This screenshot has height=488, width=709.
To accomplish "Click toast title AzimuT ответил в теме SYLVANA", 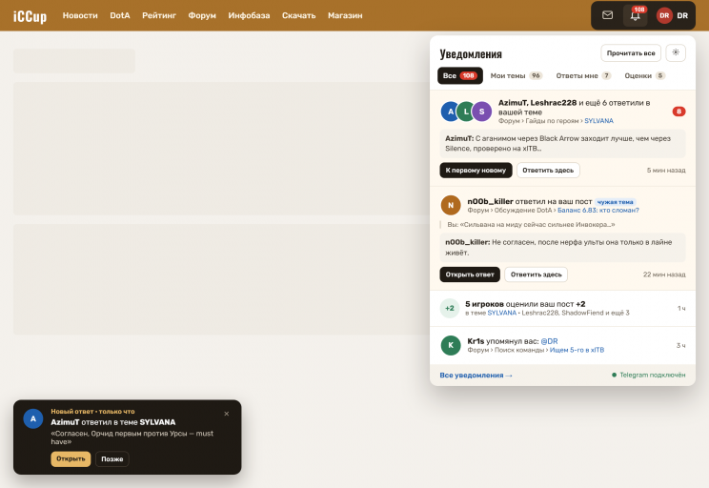I will click(113, 422).
